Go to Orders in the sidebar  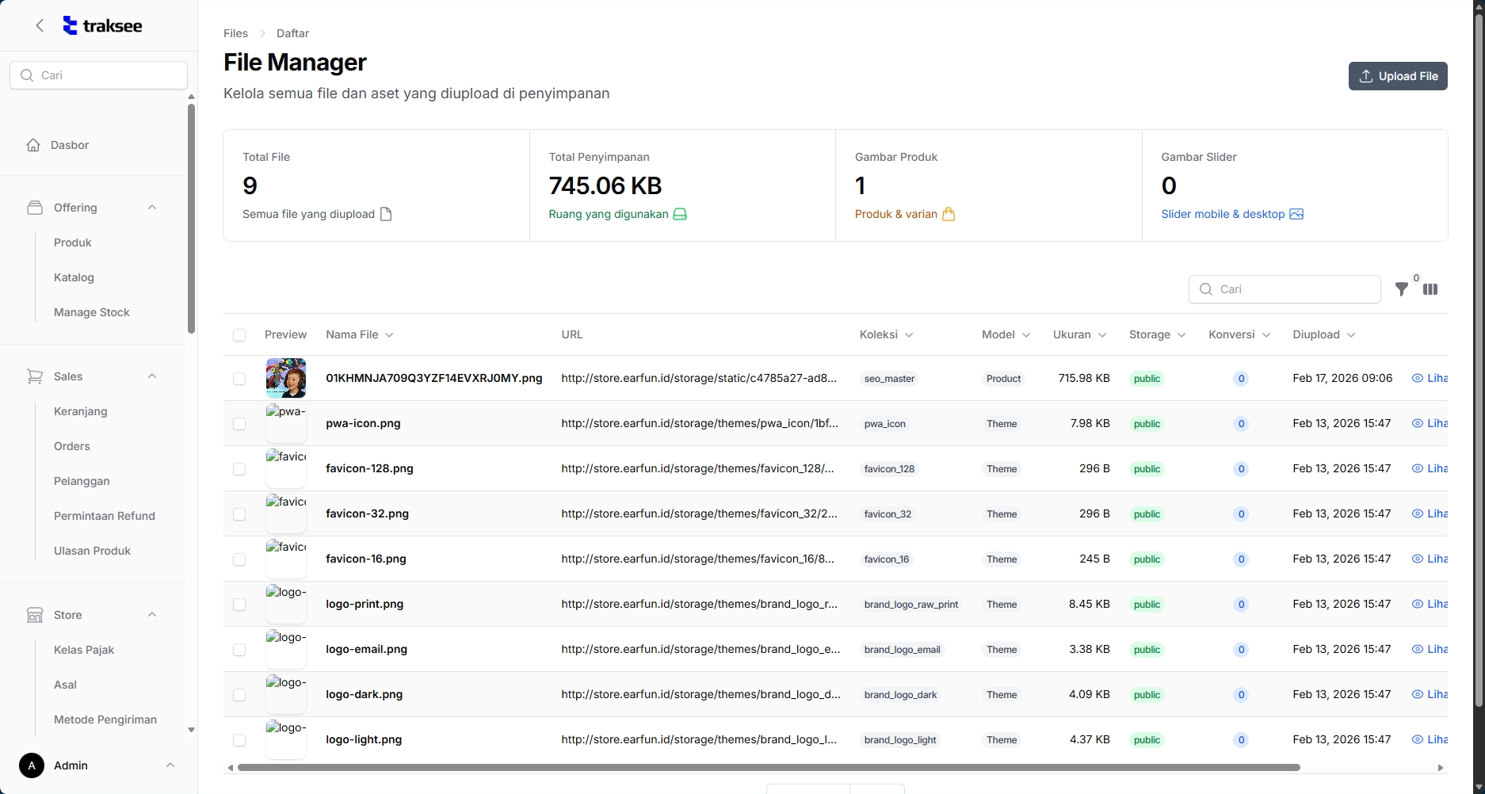(x=72, y=446)
